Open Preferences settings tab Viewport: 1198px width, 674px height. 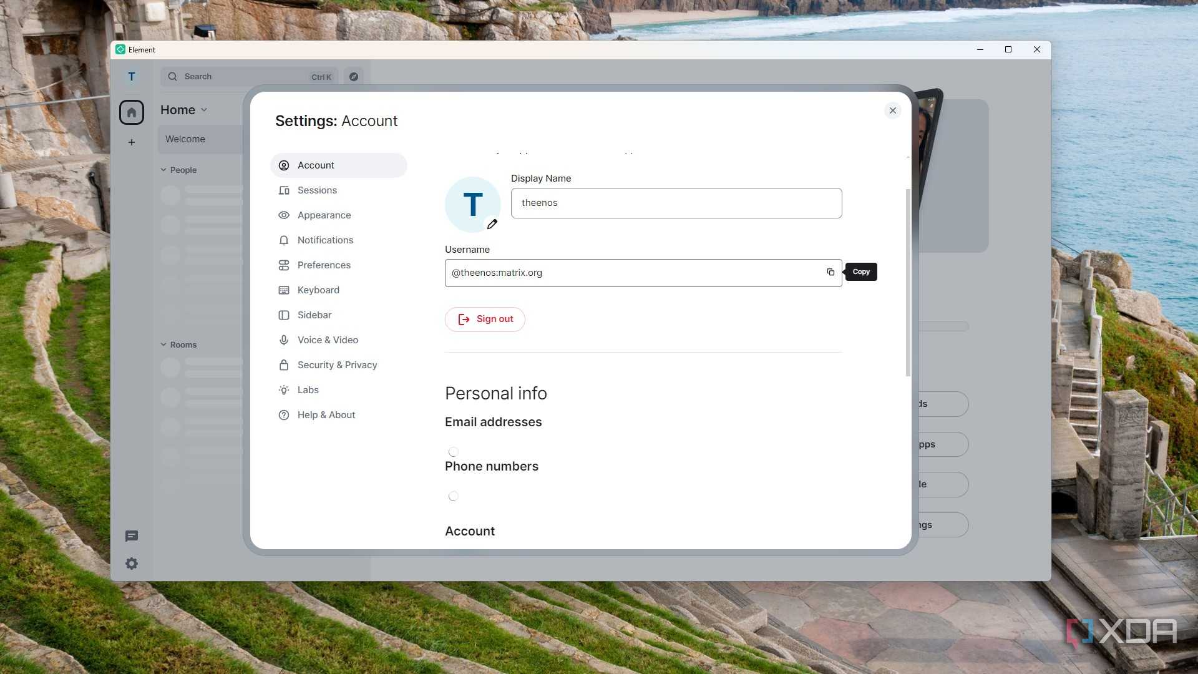click(338, 265)
